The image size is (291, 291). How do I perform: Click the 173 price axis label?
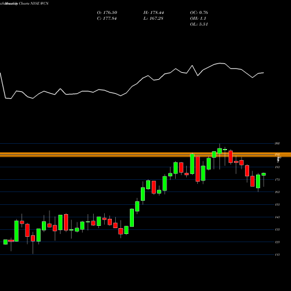[x=278, y=180]
